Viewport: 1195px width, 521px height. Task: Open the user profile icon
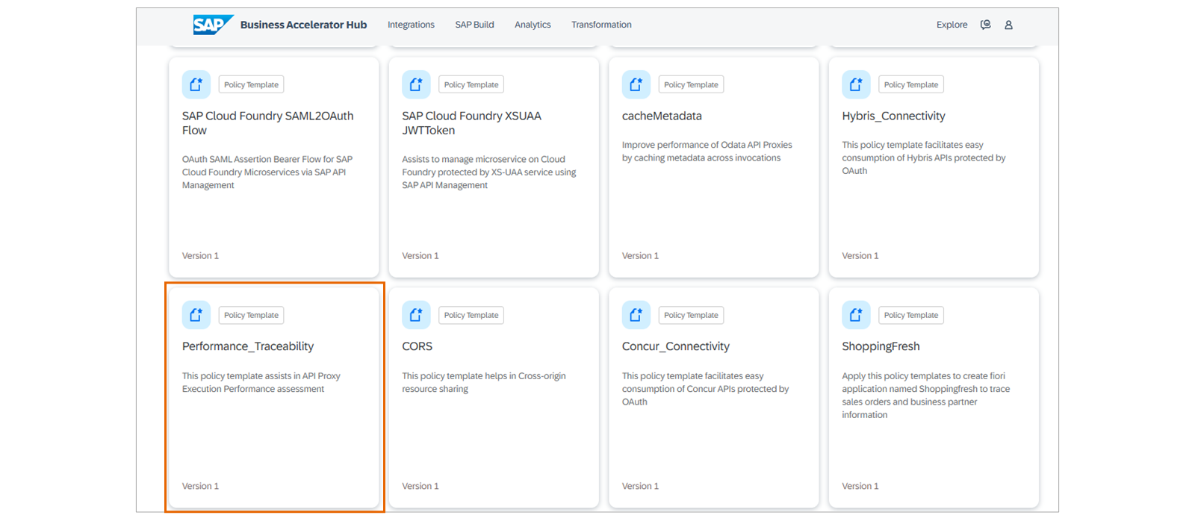tap(1008, 25)
